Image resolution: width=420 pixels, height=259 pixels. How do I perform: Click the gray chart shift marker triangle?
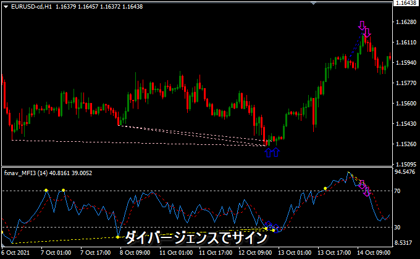[313, 3]
